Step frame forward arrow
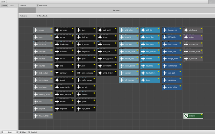Screen dimensions: 215x134 [17, 132]
